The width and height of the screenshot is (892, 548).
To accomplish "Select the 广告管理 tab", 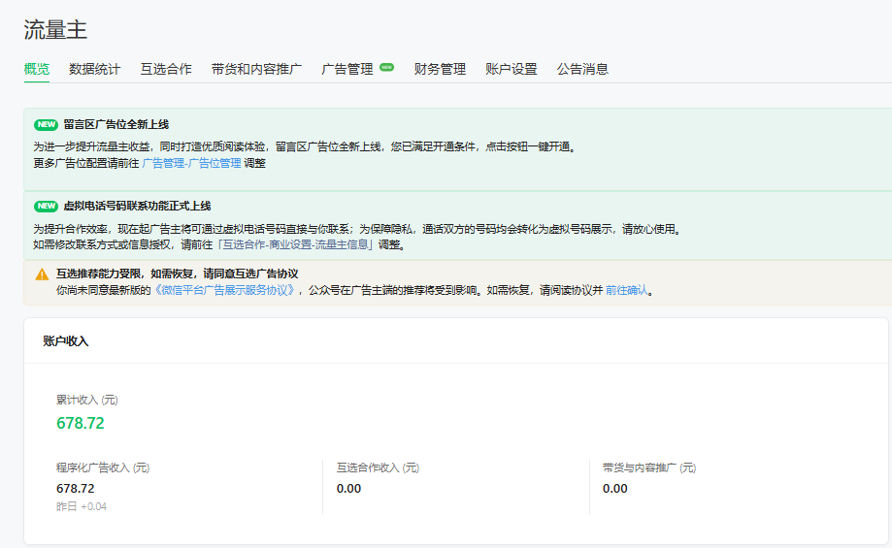I will pos(347,69).
